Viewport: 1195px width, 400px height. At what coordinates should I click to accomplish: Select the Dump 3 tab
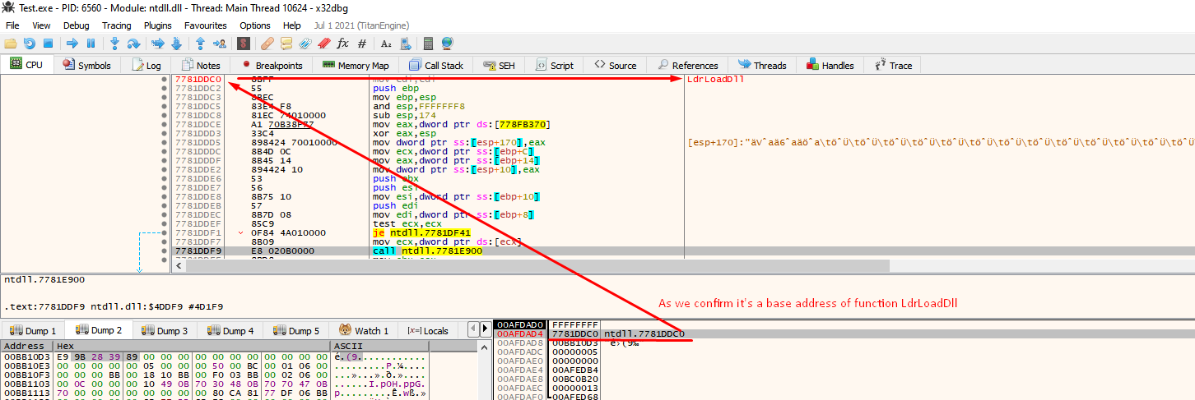(x=165, y=330)
